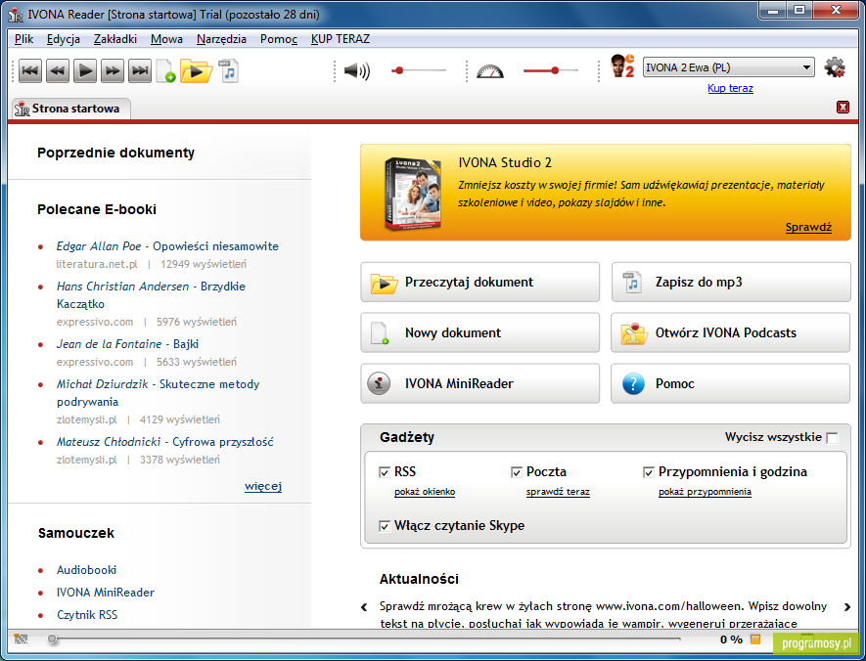Click the volume slider handle
Viewport: 866px width, 661px height.
tap(399, 70)
